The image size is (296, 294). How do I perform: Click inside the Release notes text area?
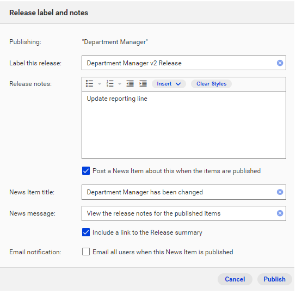(184, 125)
